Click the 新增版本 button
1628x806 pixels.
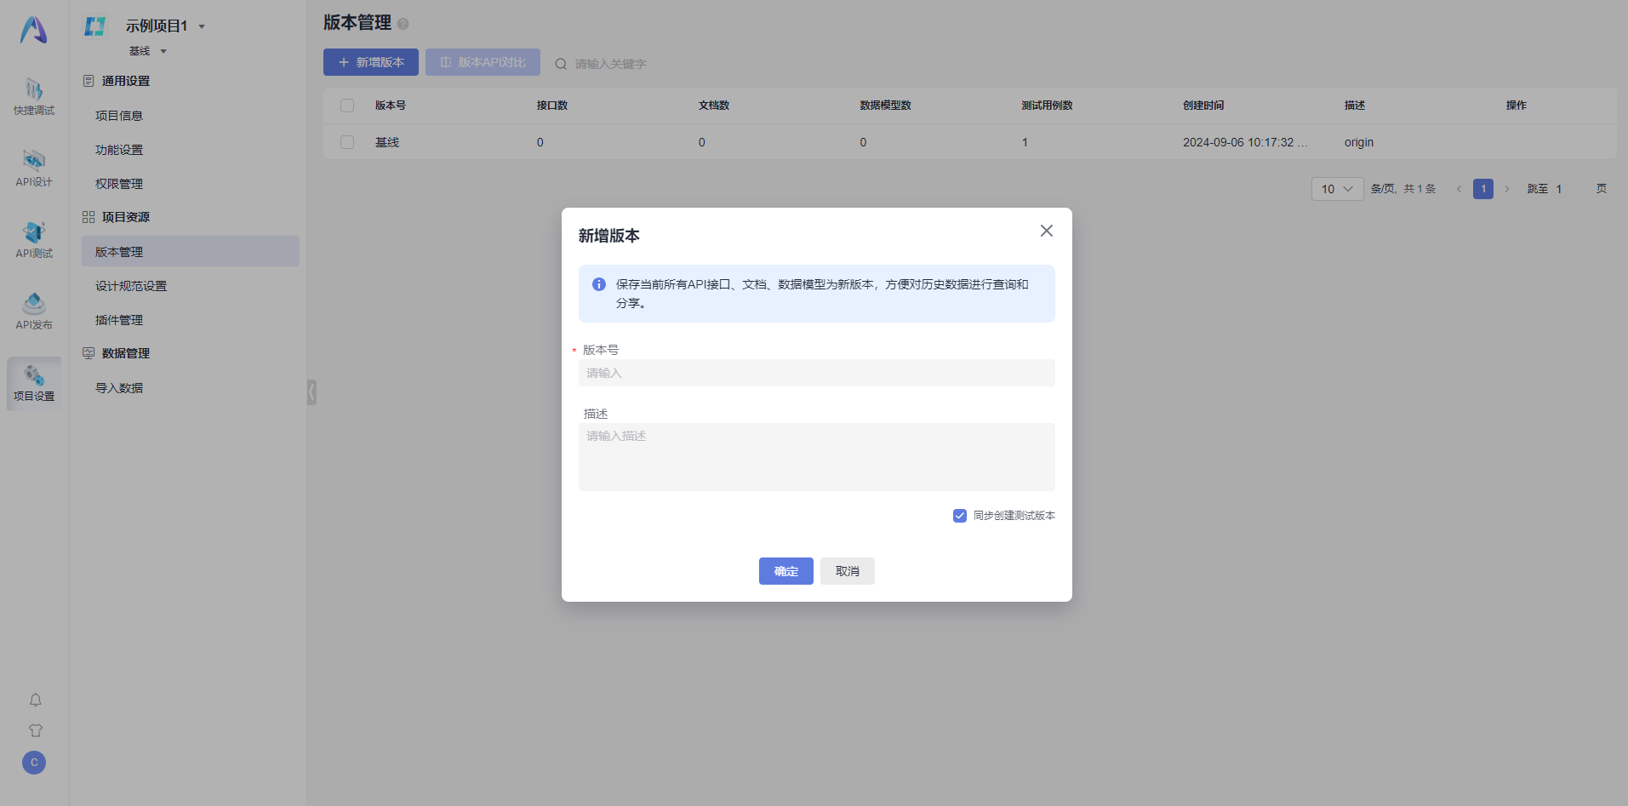371,62
